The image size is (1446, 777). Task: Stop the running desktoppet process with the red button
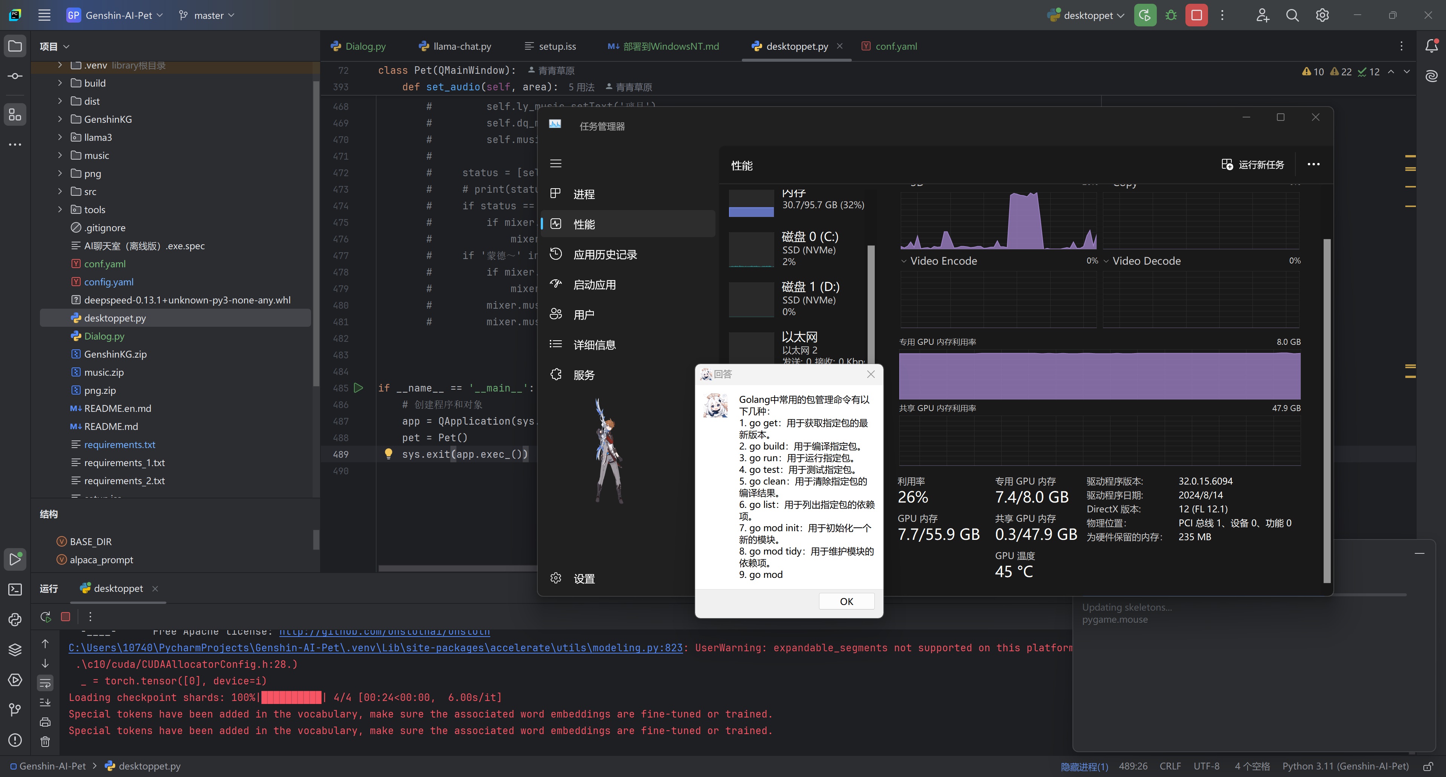coord(1196,15)
